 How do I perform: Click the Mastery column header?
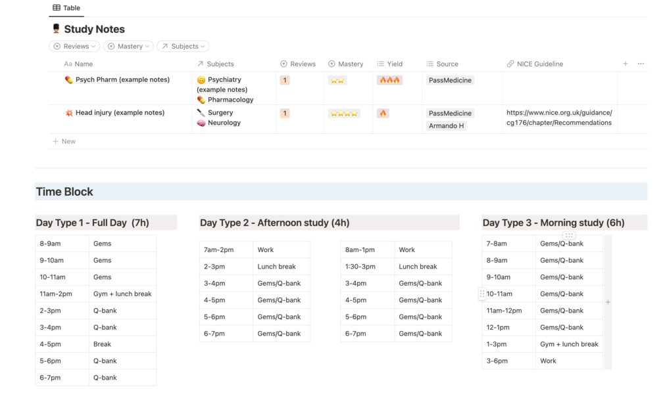(346, 64)
